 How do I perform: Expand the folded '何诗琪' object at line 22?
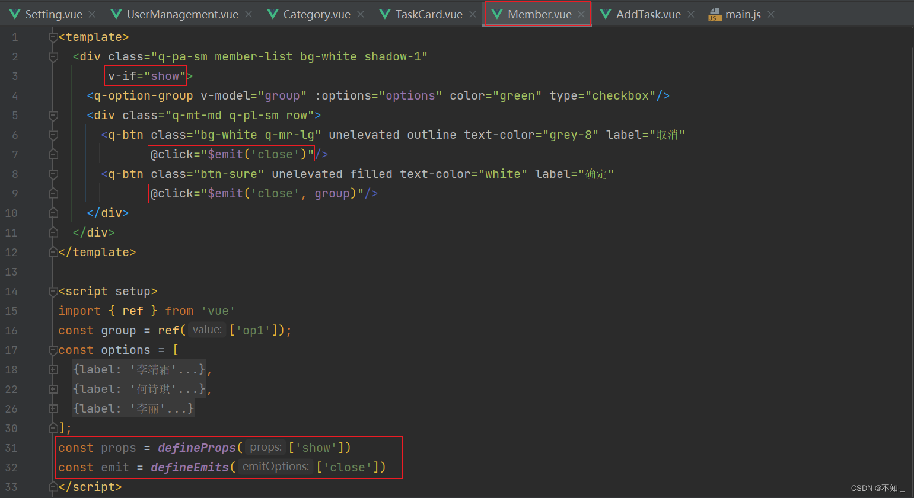pos(53,390)
